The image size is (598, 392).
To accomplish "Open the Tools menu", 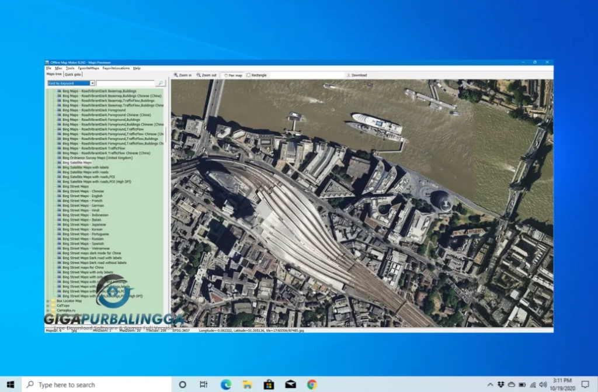I will click(69, 68).
